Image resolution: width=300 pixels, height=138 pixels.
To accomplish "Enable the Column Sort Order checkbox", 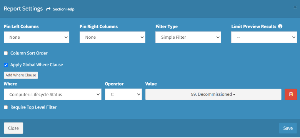I will click(x=6, y=53).
